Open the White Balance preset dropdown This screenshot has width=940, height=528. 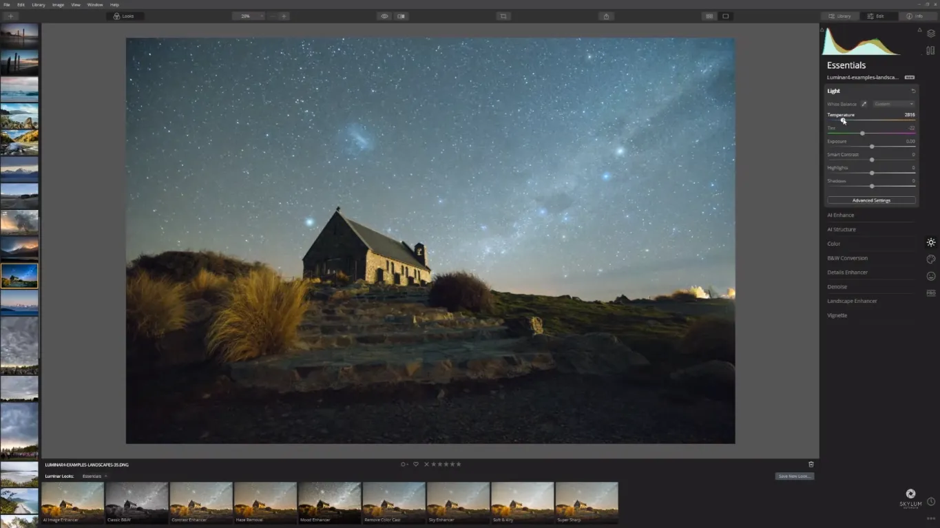pyautogui.click(x=893, y=104)
